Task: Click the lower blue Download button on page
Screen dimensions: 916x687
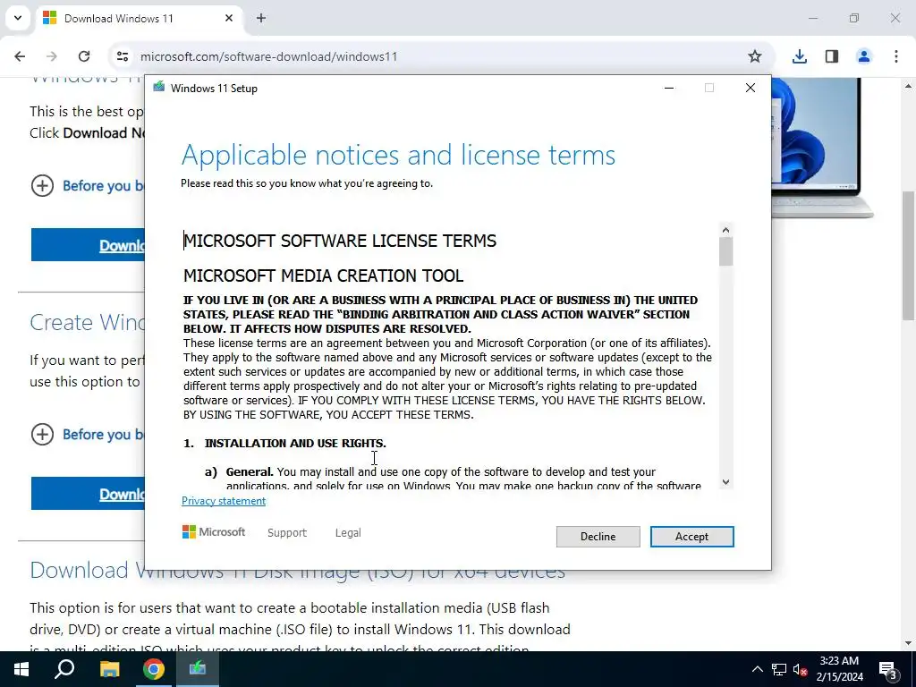Action: point(88,494)
